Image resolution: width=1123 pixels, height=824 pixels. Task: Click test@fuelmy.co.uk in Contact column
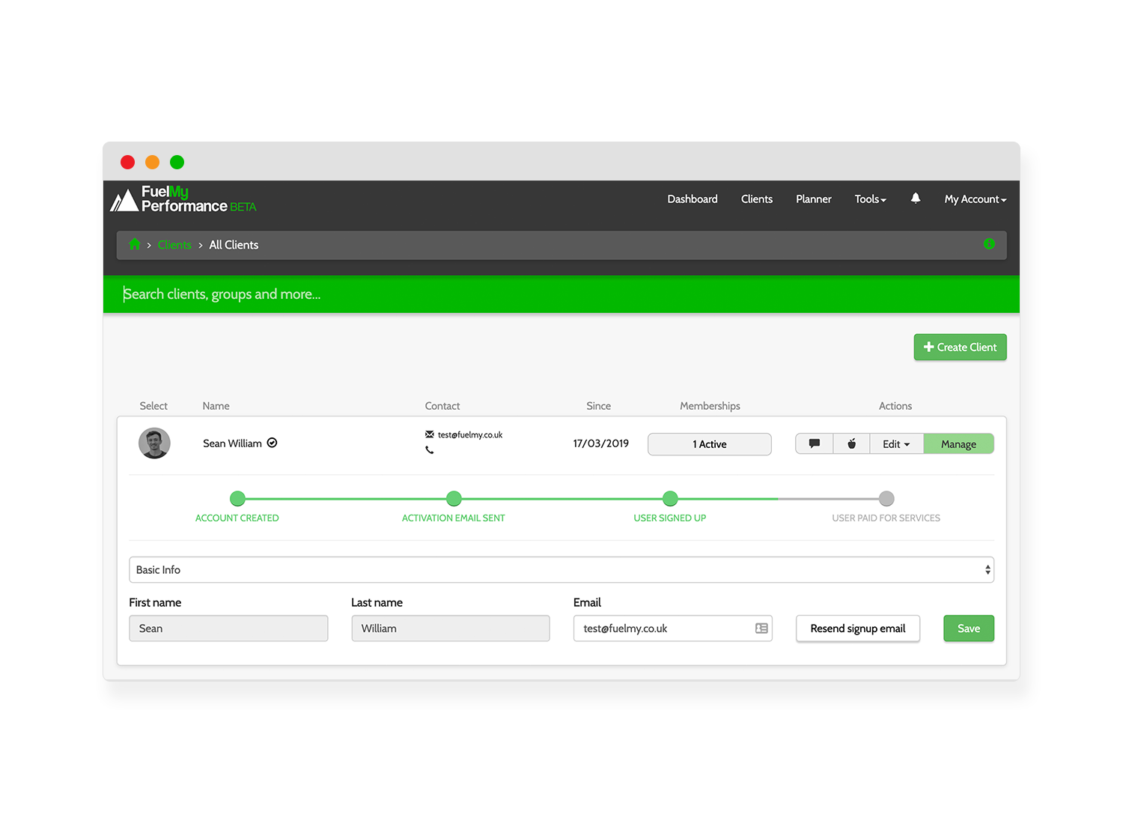(470, 434)
